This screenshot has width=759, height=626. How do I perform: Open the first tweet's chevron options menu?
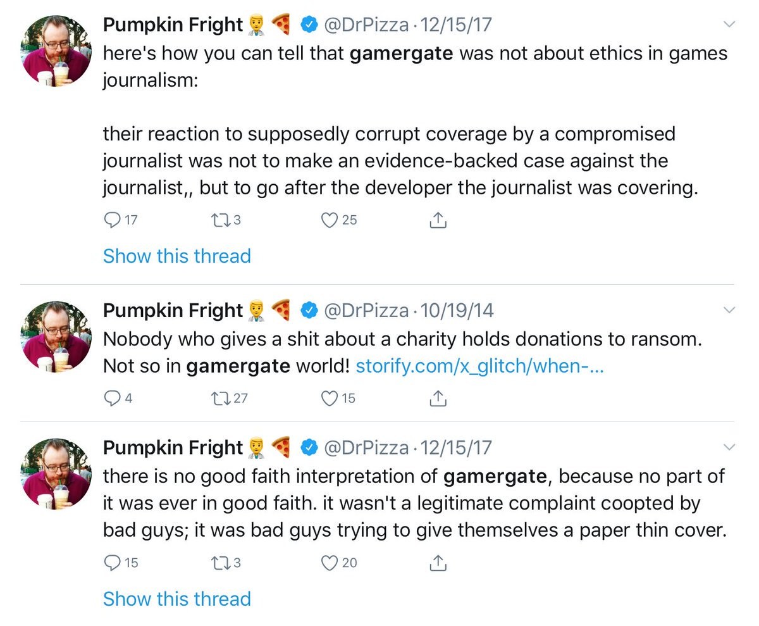coord(729,24)
